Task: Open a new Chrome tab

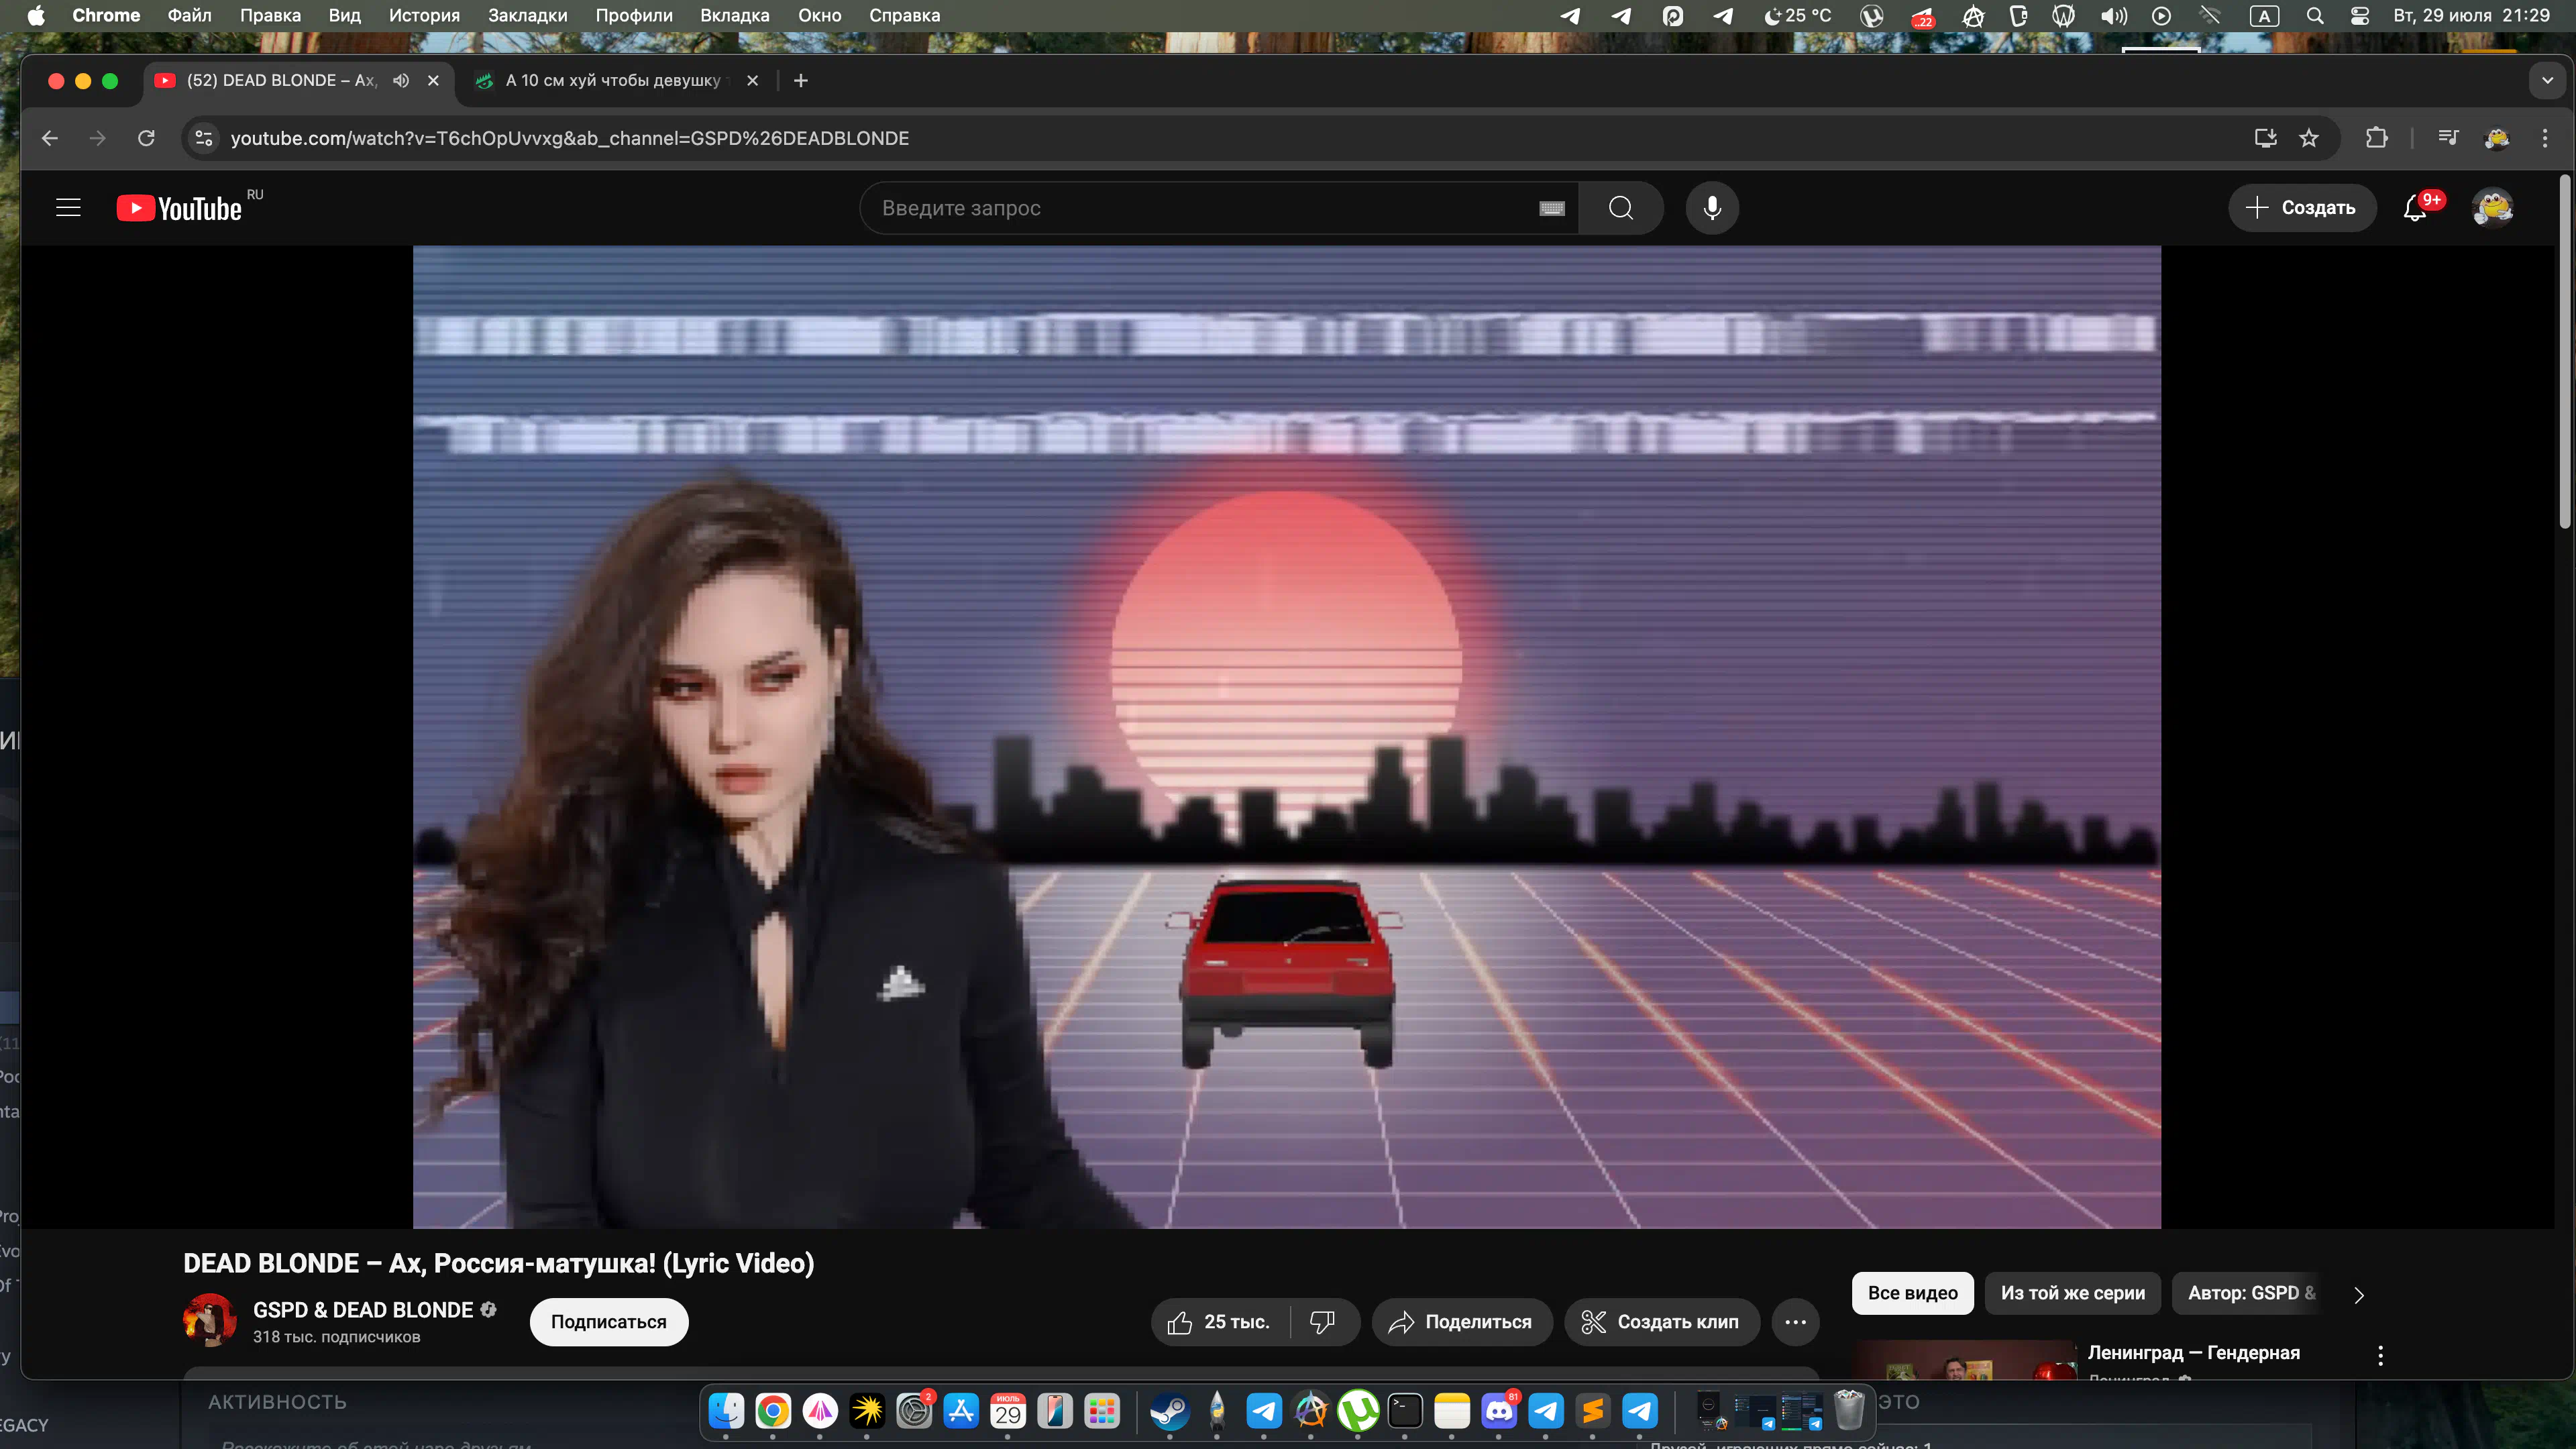Action: tap(801, 80)
